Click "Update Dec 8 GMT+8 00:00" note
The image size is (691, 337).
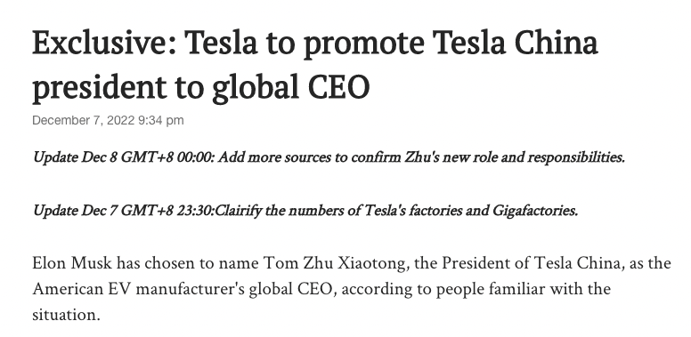click(124, 157)
